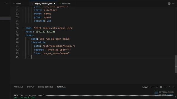
Task: Select the deploy-nexus.yaml tab
Action: tap(43, 4)
